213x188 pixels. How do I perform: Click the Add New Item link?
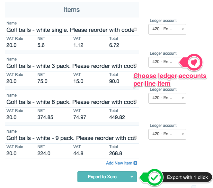coord(119,163)
